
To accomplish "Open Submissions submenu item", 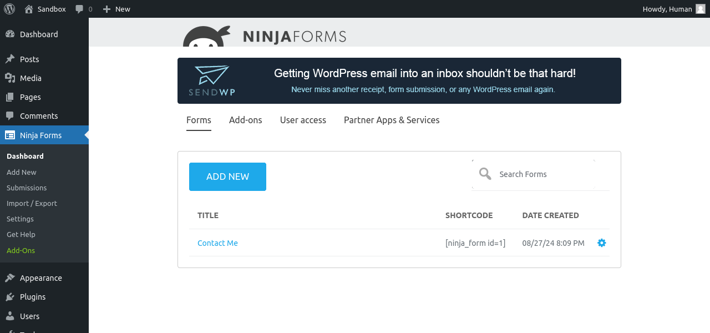I will 27,188.
